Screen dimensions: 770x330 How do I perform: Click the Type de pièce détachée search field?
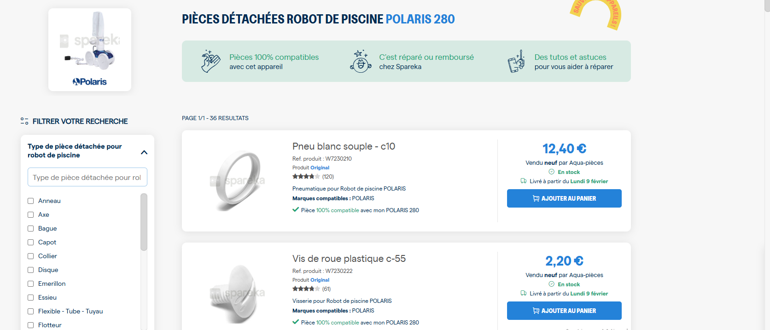tap(87, 177)
